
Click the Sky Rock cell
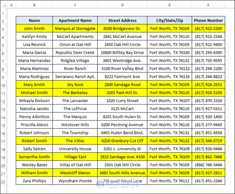tap(75, 84)
